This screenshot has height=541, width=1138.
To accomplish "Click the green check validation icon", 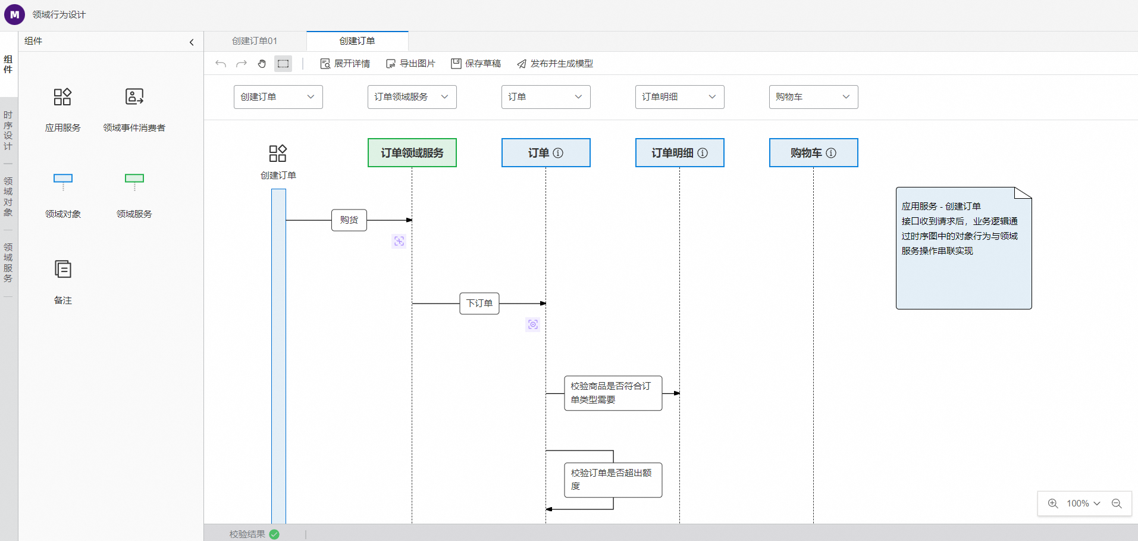I will (x=274, y=534).
